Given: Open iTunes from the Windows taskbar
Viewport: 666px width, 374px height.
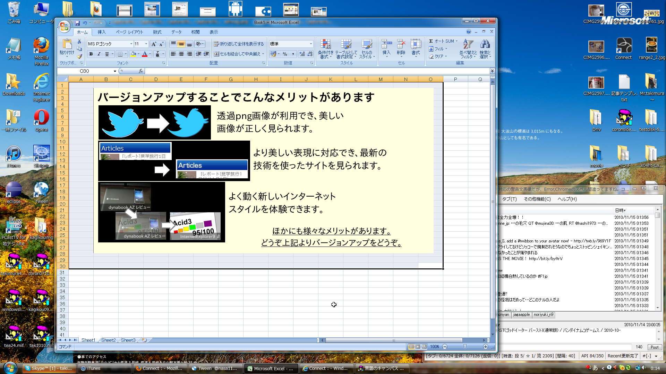Looking at the screenshot, I should pyautogui.click(x=104, y=368).
